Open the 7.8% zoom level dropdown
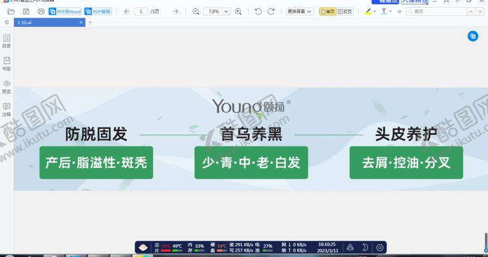 217,11
